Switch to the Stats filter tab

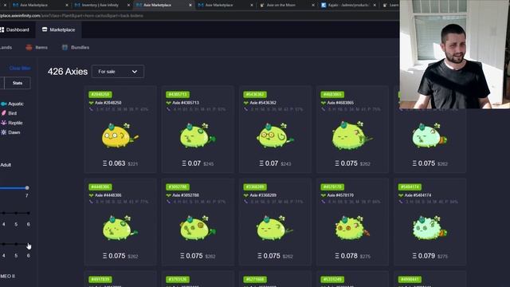click(18, 83)
